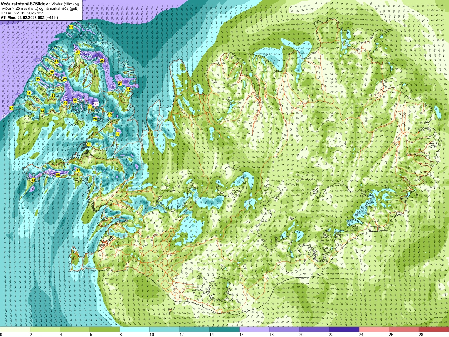Click the white-background gust label 25
This screenshot has width=449, height=337.
pos(96,104)
